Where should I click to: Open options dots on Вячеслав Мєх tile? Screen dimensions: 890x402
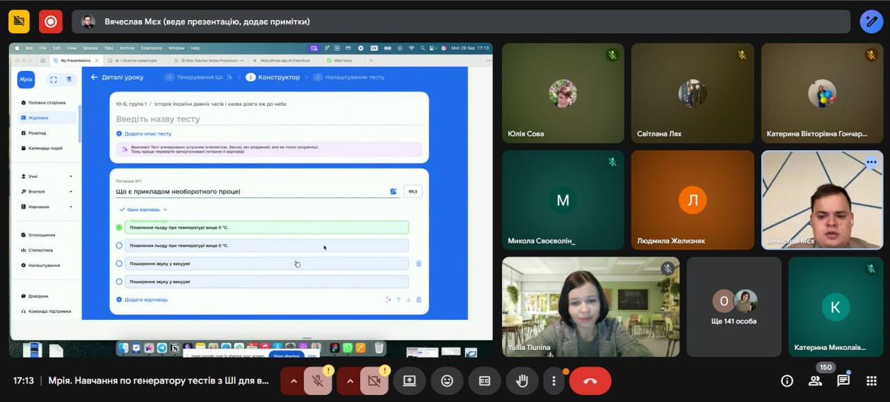(x=871, y=163)
